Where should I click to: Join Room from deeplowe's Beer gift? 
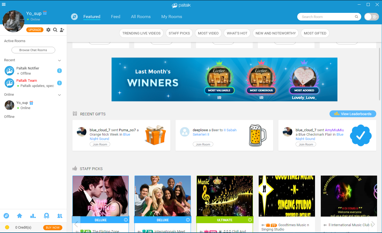(203, 144)
